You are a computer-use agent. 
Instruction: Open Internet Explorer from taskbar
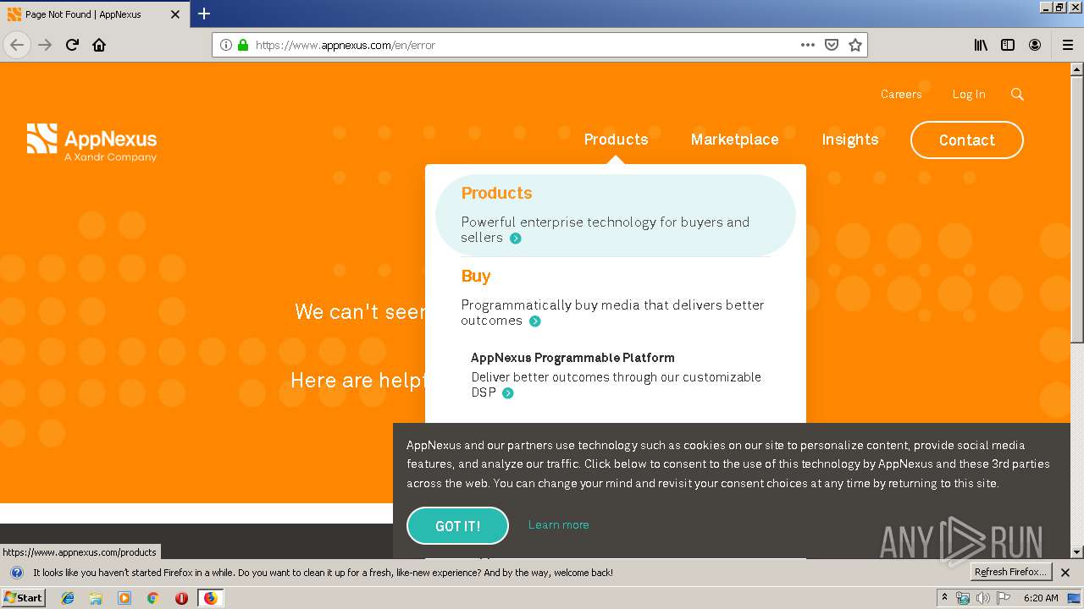[x=68, y=598]
